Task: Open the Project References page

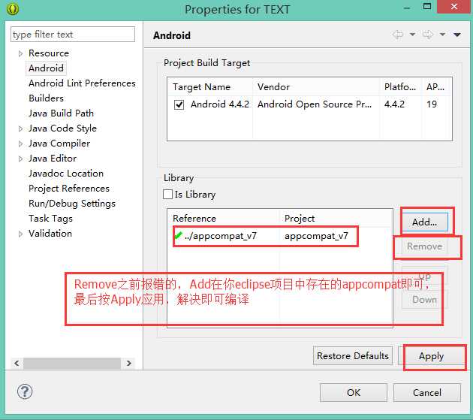Action: tap(69, 189)
